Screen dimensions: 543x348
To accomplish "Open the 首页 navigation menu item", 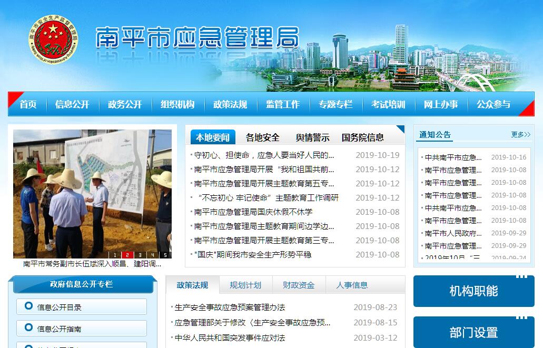I will pos(28,104).
